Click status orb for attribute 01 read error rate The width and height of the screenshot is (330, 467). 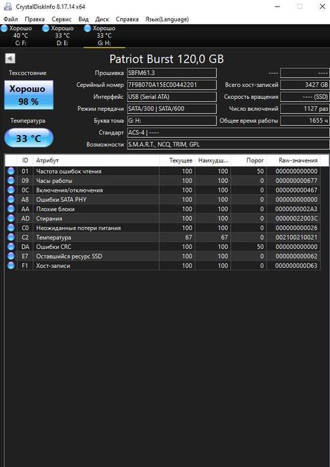(11, 171)
